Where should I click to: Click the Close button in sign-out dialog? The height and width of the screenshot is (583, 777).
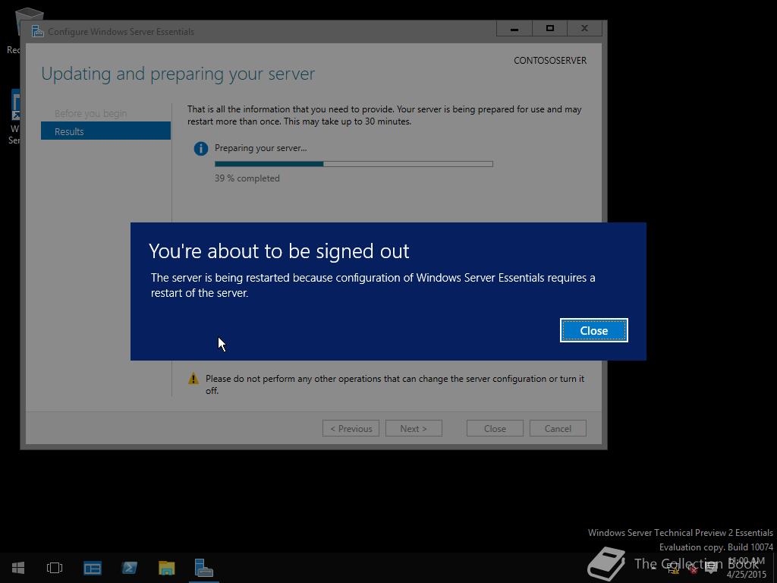593,330
